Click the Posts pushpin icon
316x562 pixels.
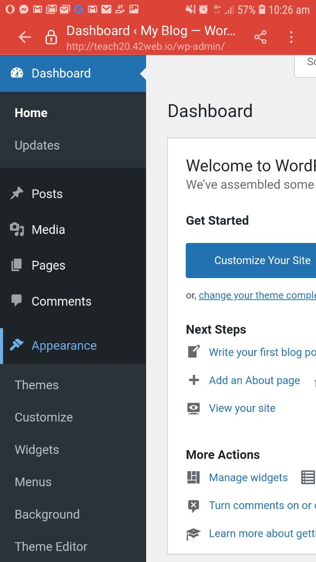(x=17, y=194)
